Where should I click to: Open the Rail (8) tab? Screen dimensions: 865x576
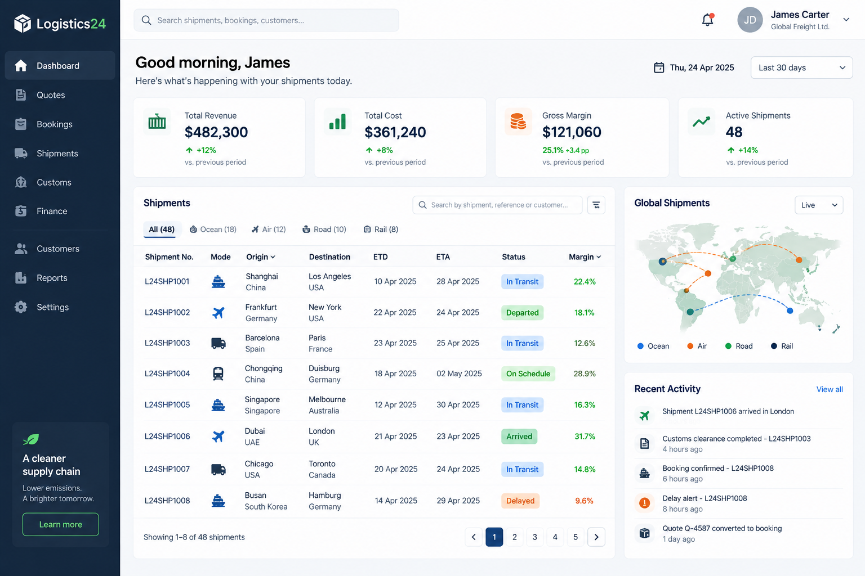[x=381, y=229]
